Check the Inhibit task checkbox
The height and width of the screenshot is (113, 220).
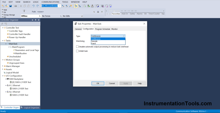[77, 51]
